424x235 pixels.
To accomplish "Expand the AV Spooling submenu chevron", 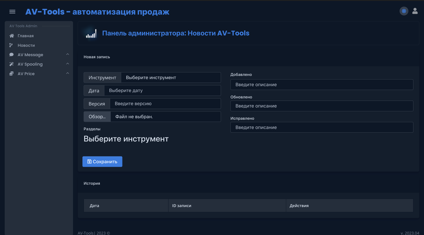I will (67, 64).
